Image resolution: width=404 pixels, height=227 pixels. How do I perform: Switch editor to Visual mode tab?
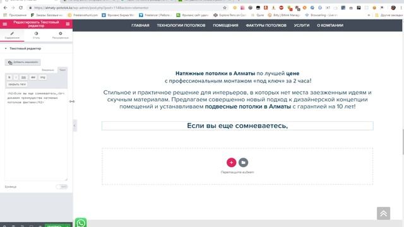(x=48, y=70)
